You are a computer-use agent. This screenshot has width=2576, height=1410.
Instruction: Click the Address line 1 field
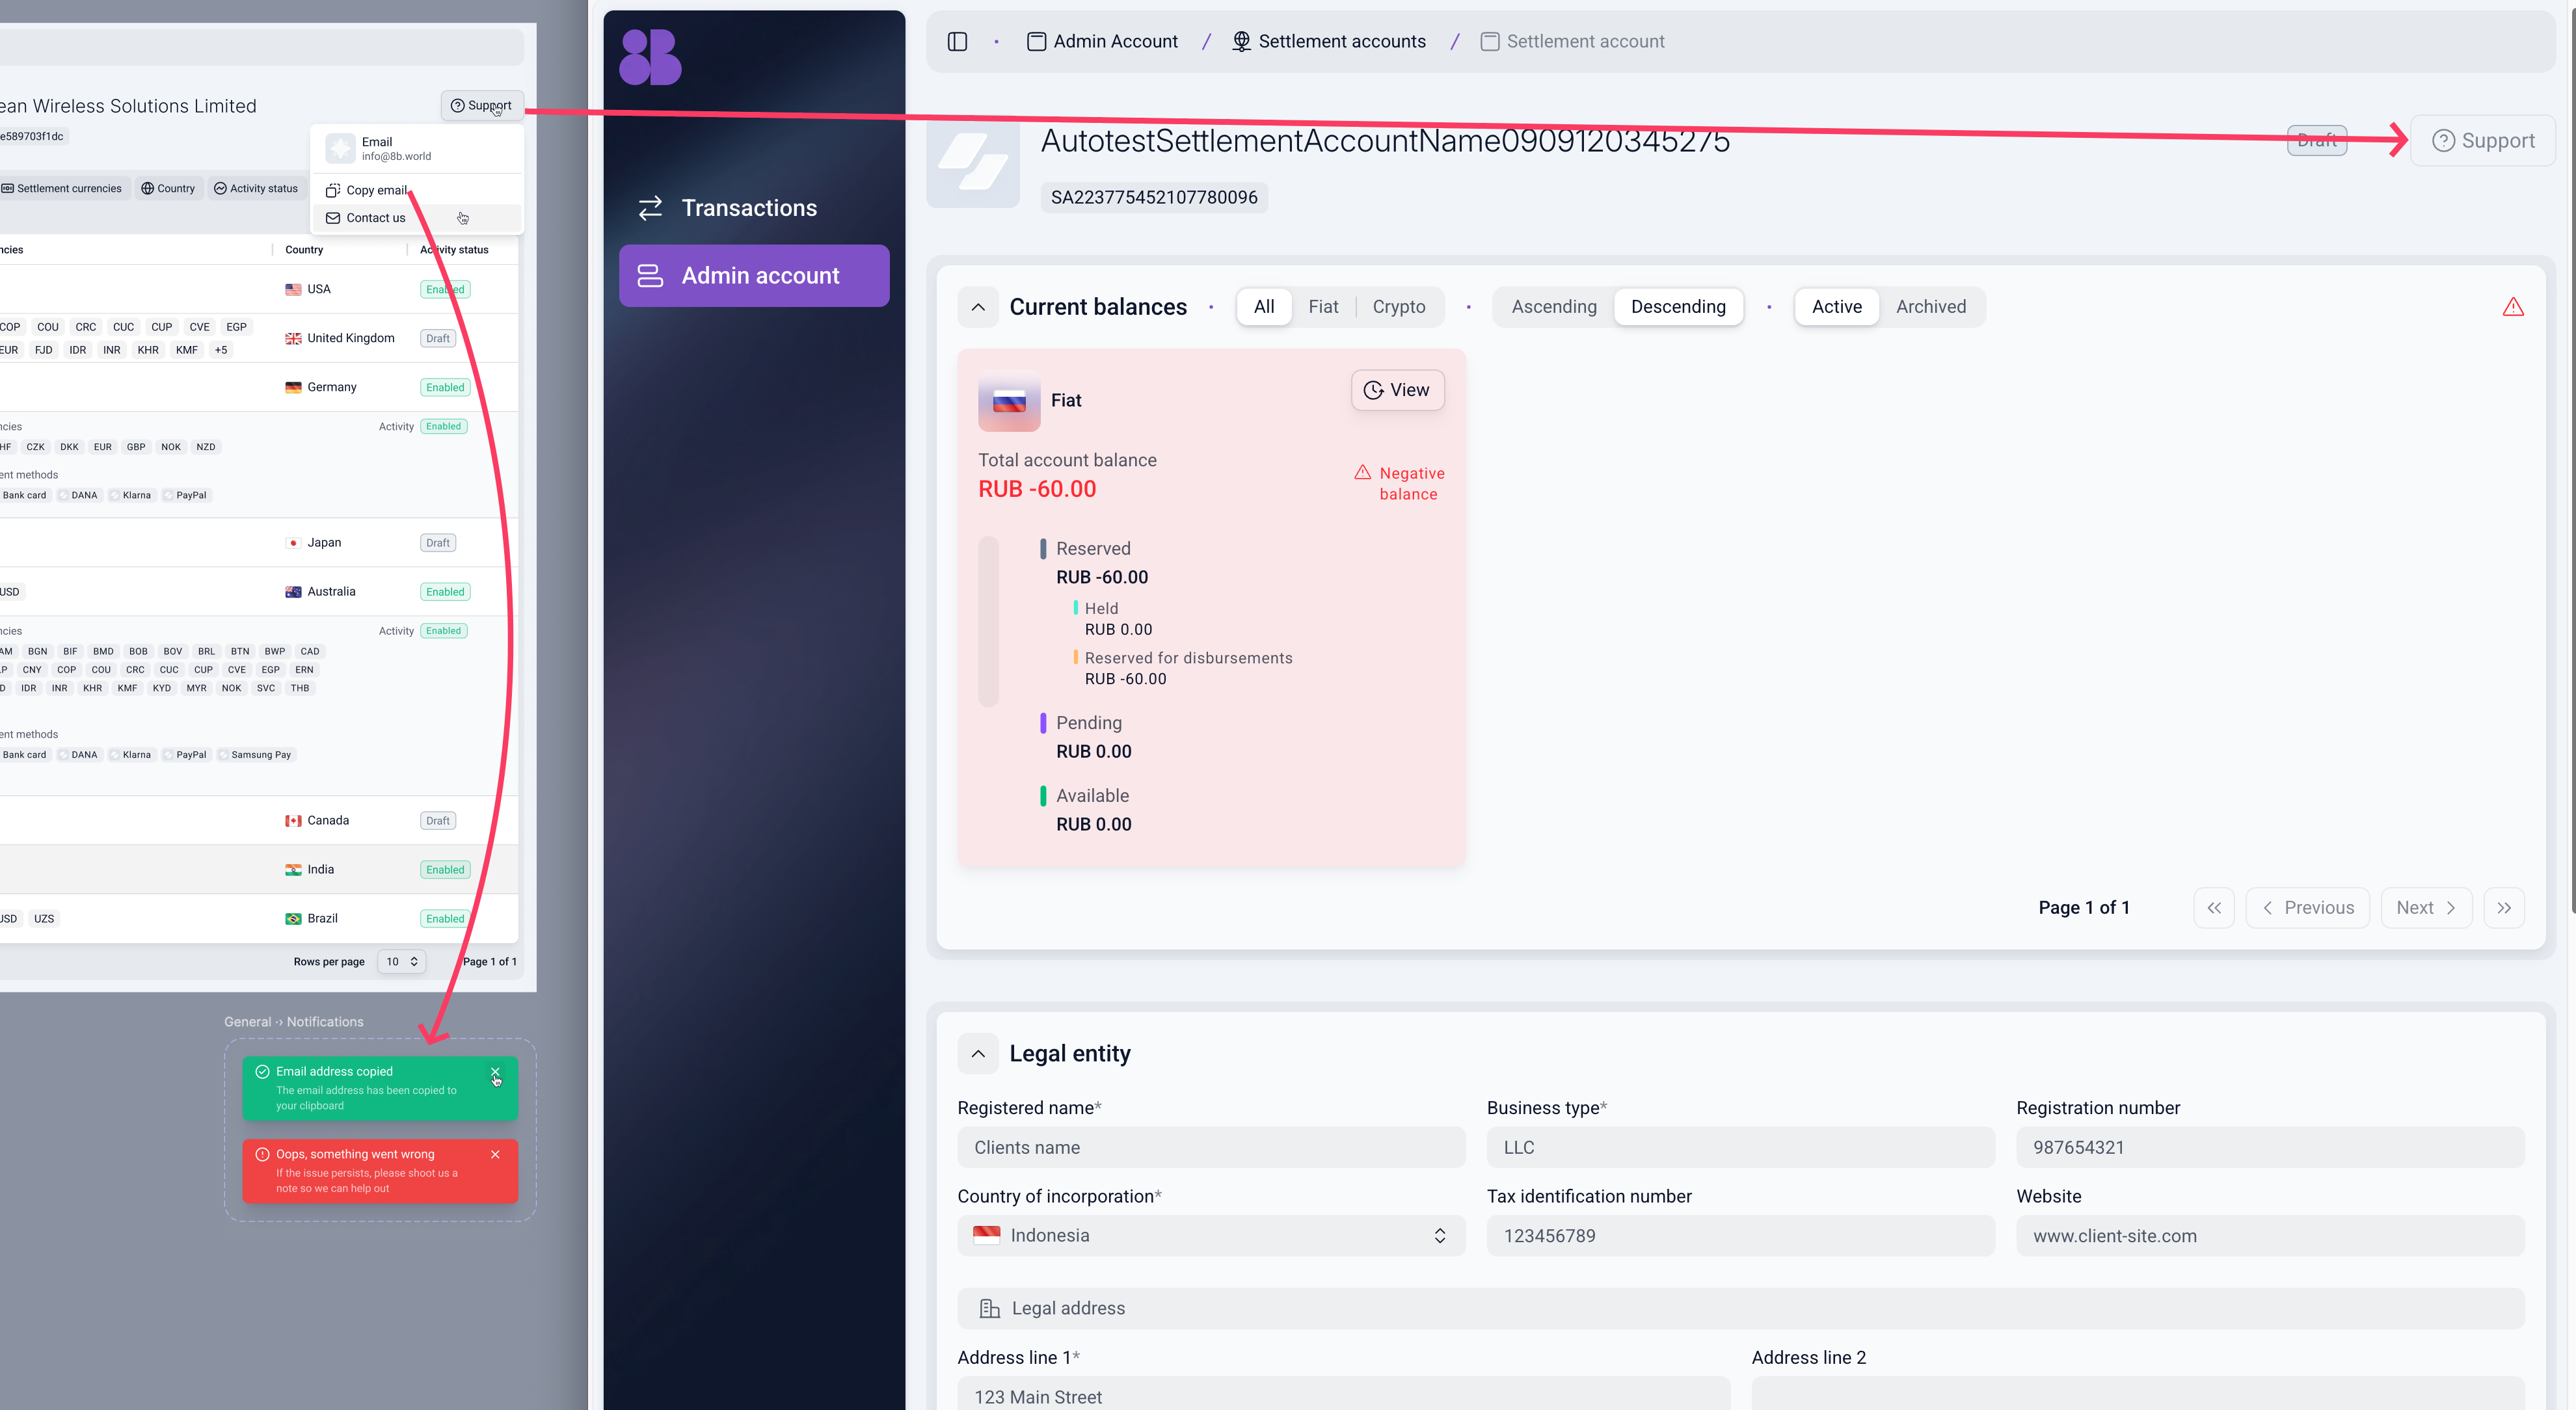point(1343,1394)
